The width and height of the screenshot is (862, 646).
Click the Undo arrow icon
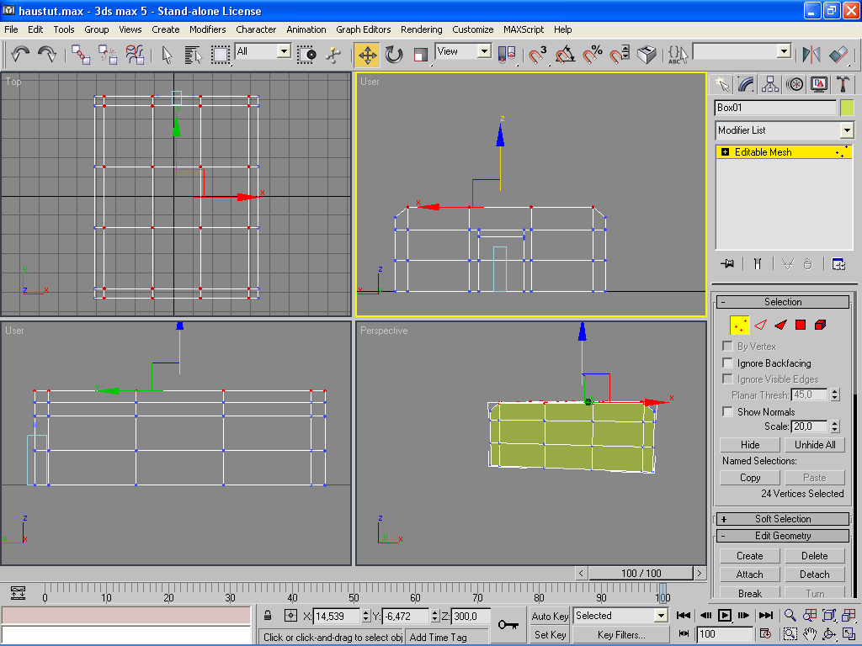click(20, 55)
